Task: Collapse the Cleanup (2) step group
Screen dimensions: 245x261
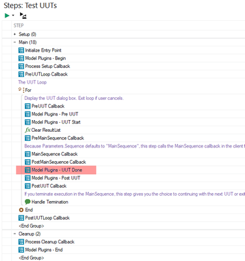Action: [x=15, y=234]
